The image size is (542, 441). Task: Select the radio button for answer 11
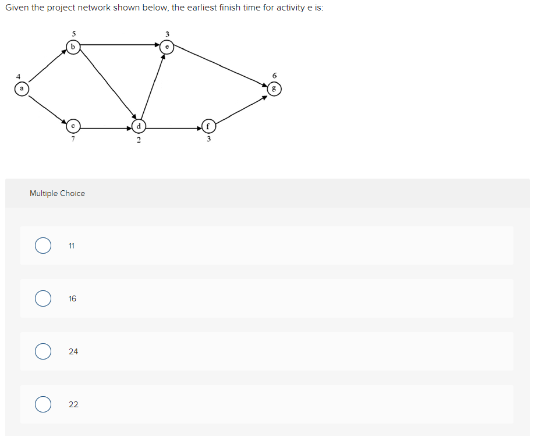click(x=42, y=246)
